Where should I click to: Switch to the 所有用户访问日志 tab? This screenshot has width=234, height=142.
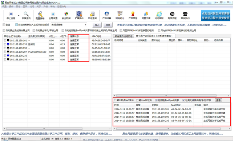coord(124,36)
